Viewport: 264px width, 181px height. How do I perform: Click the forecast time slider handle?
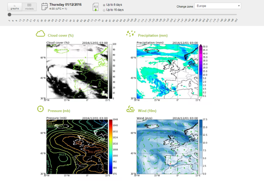point(10,15)
